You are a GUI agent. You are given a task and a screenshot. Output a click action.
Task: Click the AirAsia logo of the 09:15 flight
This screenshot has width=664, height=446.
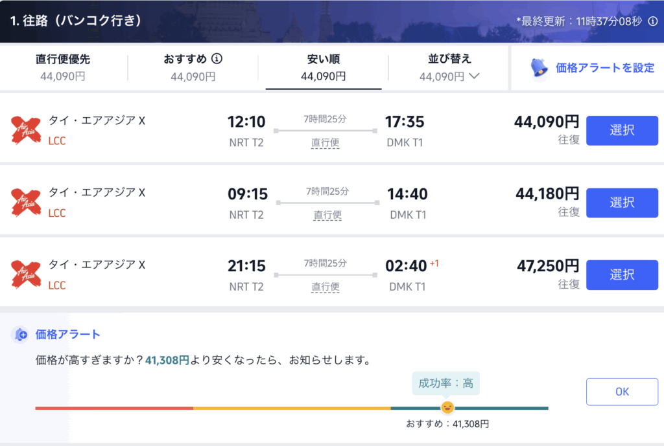tap(26, 203)
